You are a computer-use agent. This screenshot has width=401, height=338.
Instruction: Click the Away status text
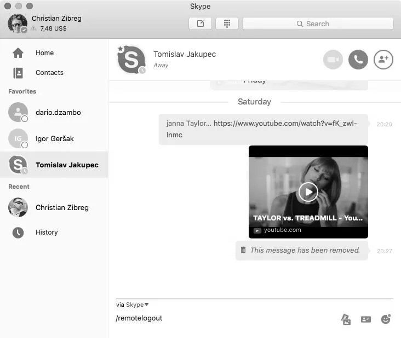(x=161, y=65)
